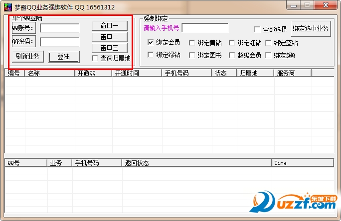Viewport: 341px width, 221px height.
Task: Click the 业务 column header
Action: (60, 163)
